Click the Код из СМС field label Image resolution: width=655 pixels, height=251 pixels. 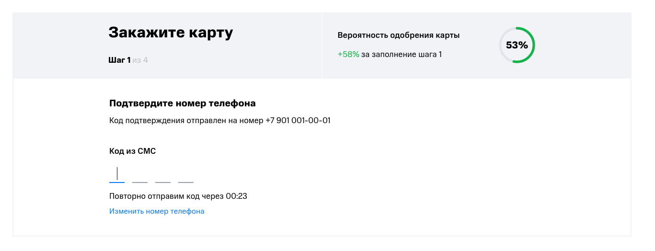(x=133, y=151)
